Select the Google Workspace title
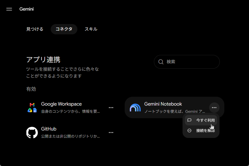The image size is (249, 166). coord(61,104)
